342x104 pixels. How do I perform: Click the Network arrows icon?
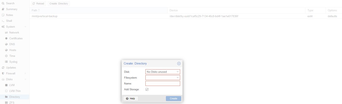[6, 33]
